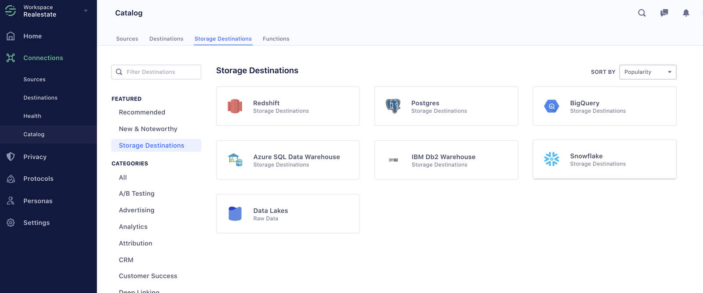The height and width of the screenshot is (293, 703).
Task: Open the Data Lakes card title
Action: 271,211
